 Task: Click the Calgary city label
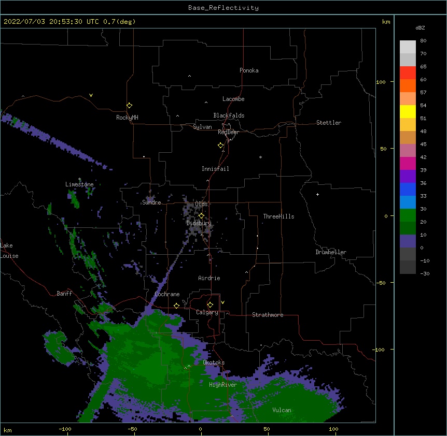coord(207,312)
